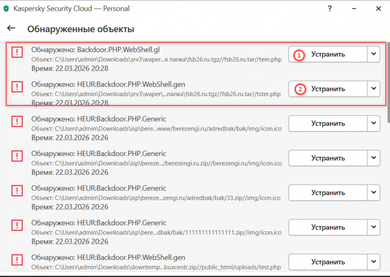This screenshot has width=390, height=277.
Task: Click warning icon for 33.zip detection
Action: (x=18, y=193)
